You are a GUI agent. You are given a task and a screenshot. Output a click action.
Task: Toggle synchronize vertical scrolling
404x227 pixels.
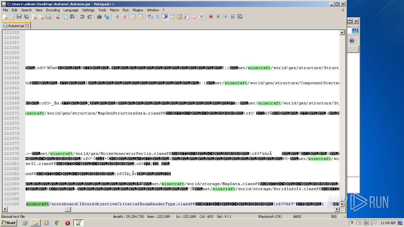click(x=134, y=17)
